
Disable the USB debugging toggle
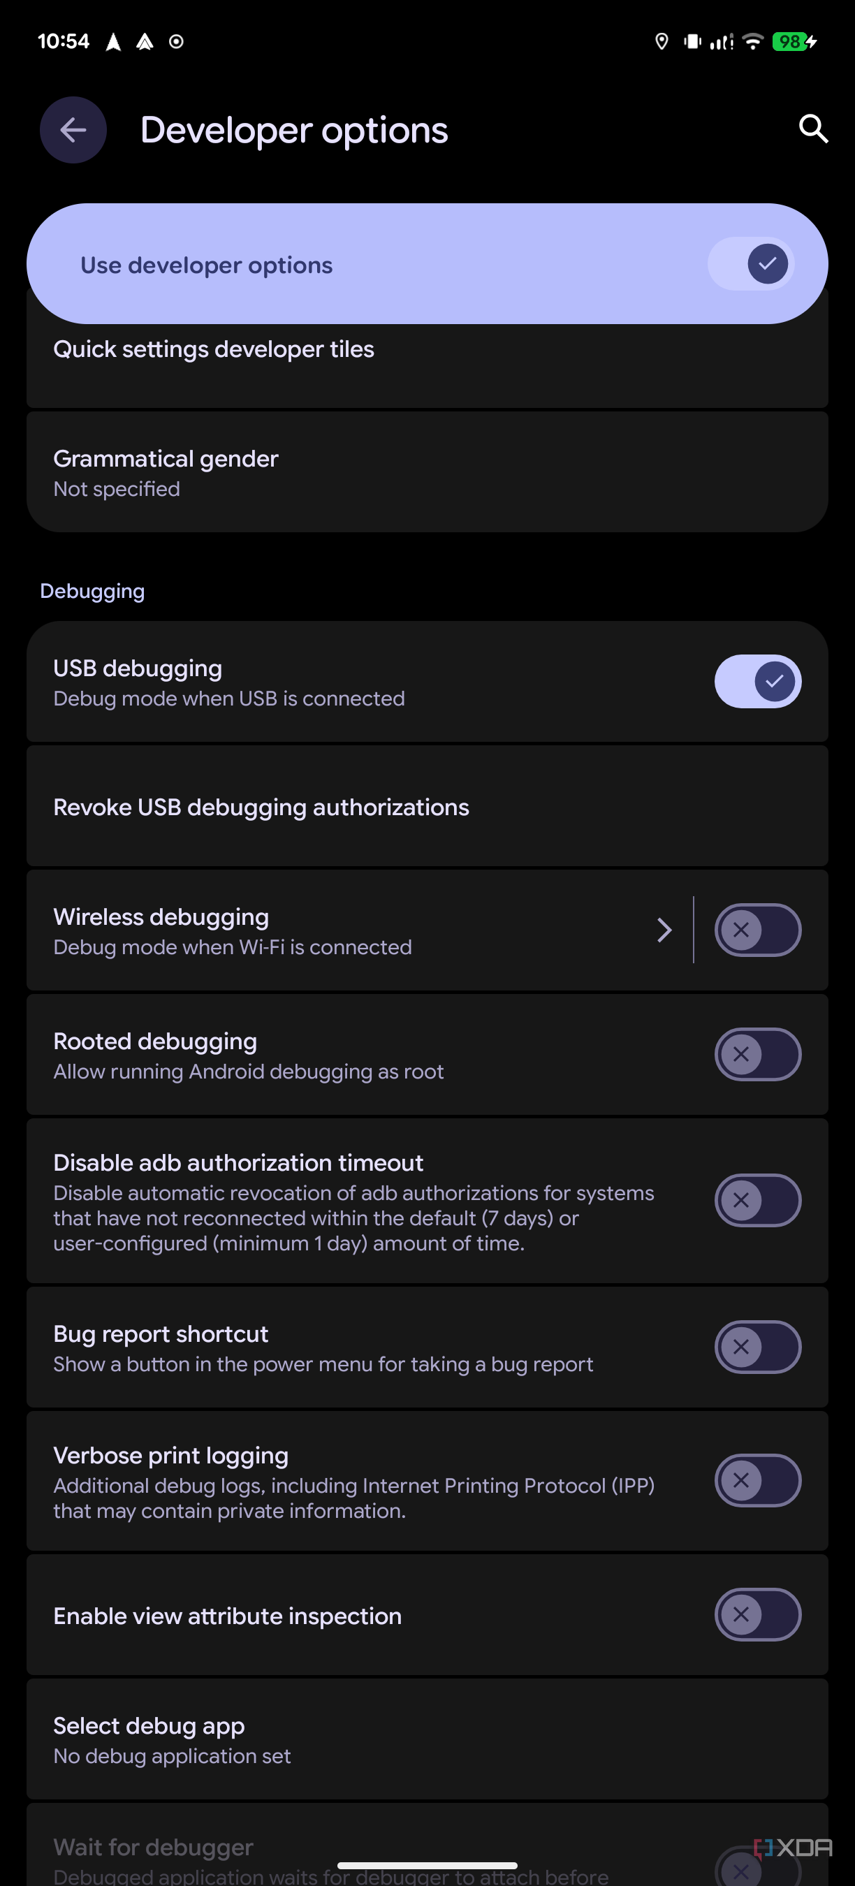click(x=758, y=681)
